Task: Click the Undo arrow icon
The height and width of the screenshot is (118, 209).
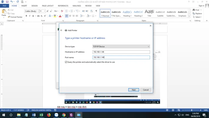Action: coord(11,2)
